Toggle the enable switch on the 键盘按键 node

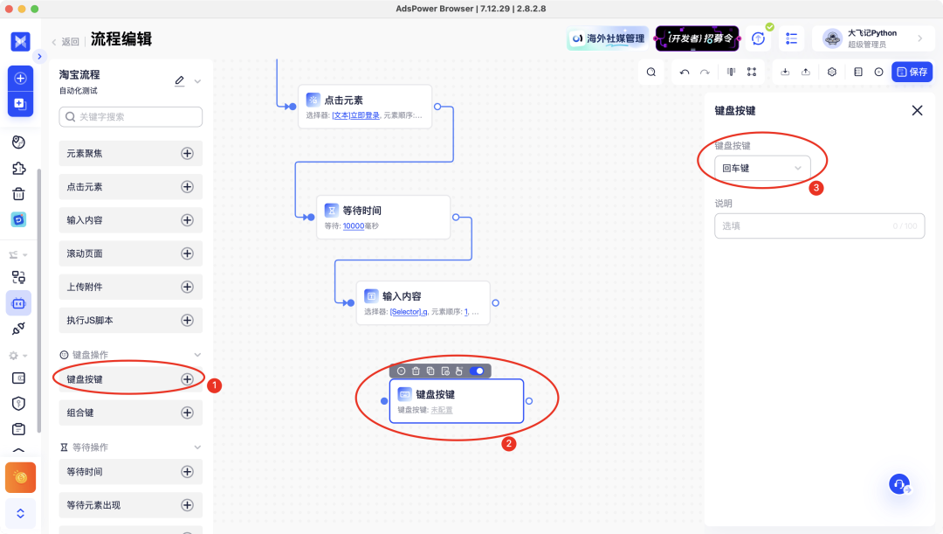(478, 371)
